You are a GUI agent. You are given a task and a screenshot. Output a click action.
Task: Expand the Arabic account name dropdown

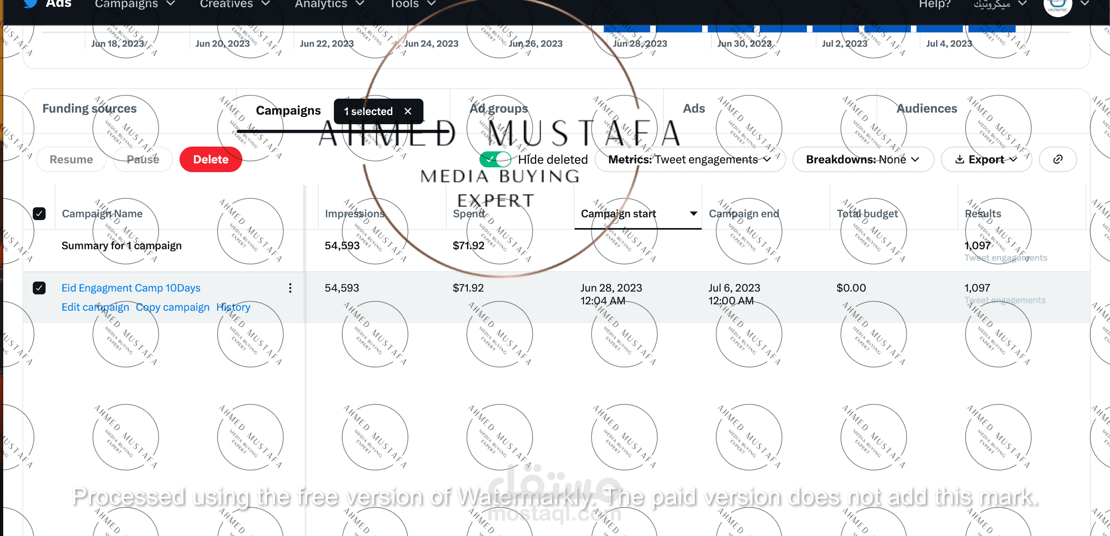tap(1000, 4)
